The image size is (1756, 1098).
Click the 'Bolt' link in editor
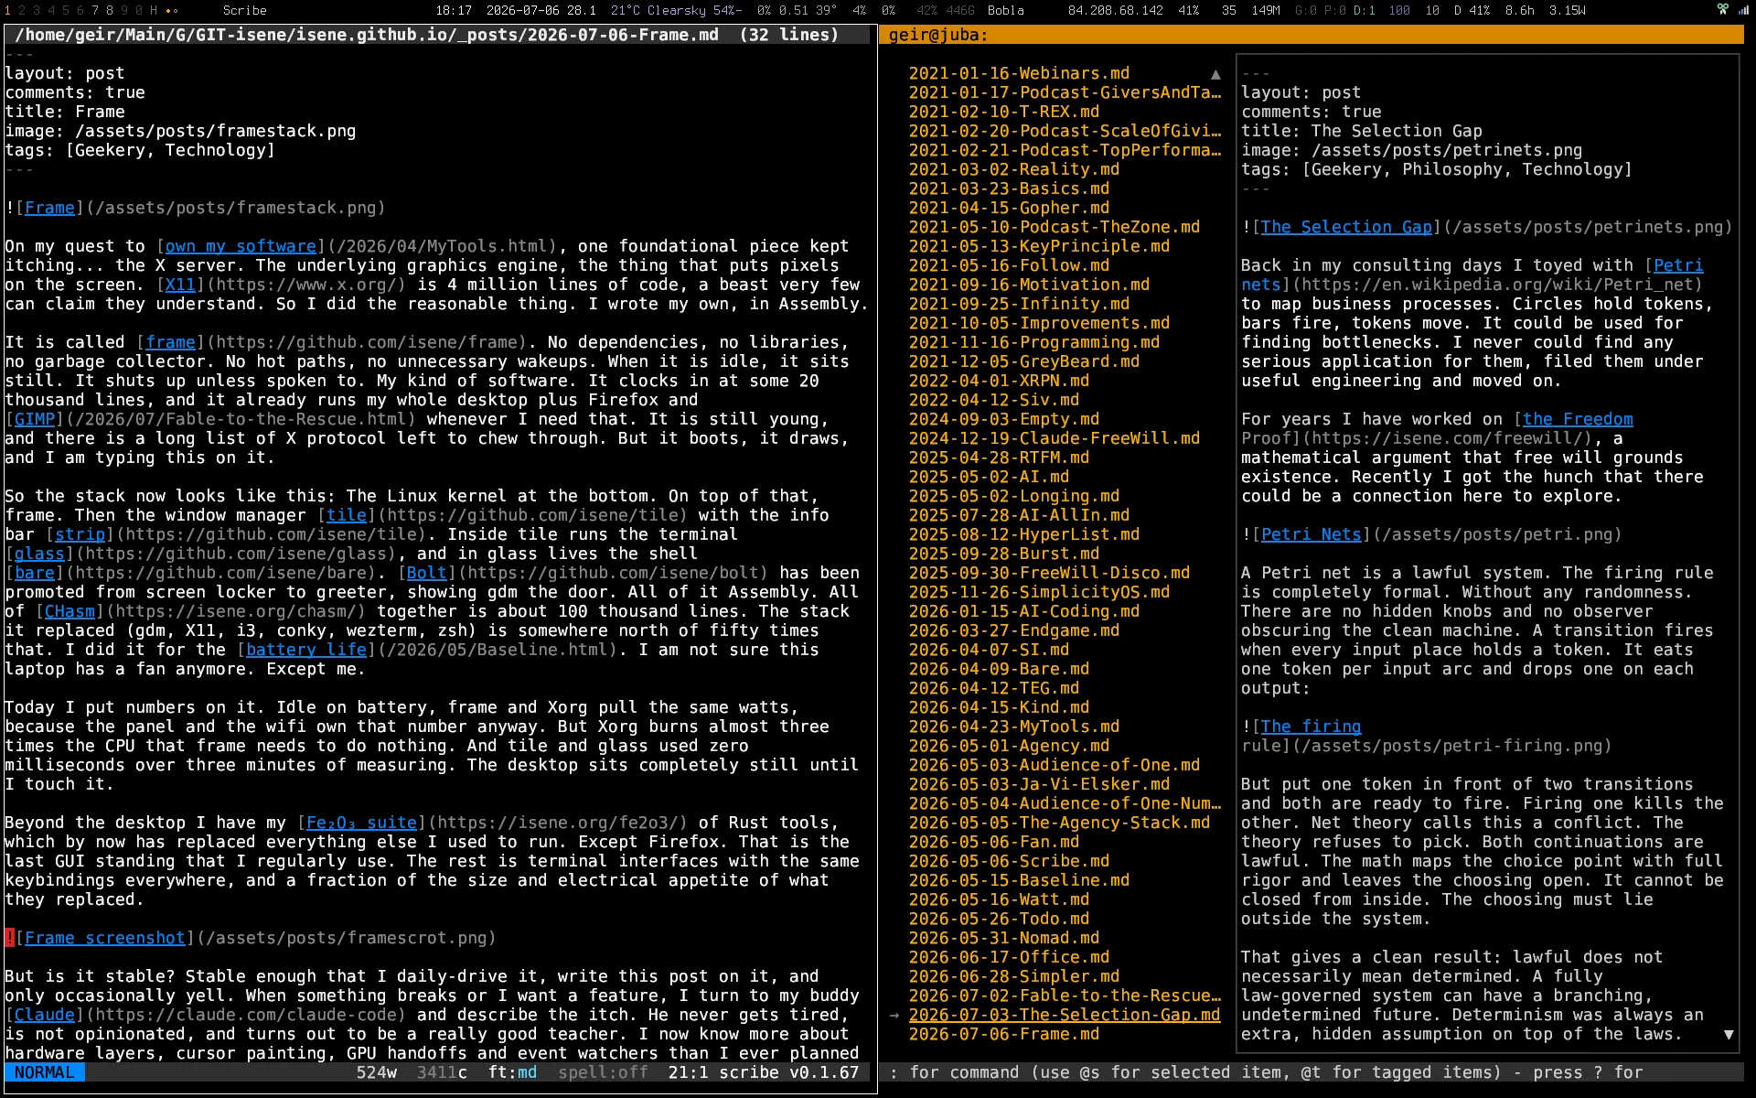tap(426, 573)
